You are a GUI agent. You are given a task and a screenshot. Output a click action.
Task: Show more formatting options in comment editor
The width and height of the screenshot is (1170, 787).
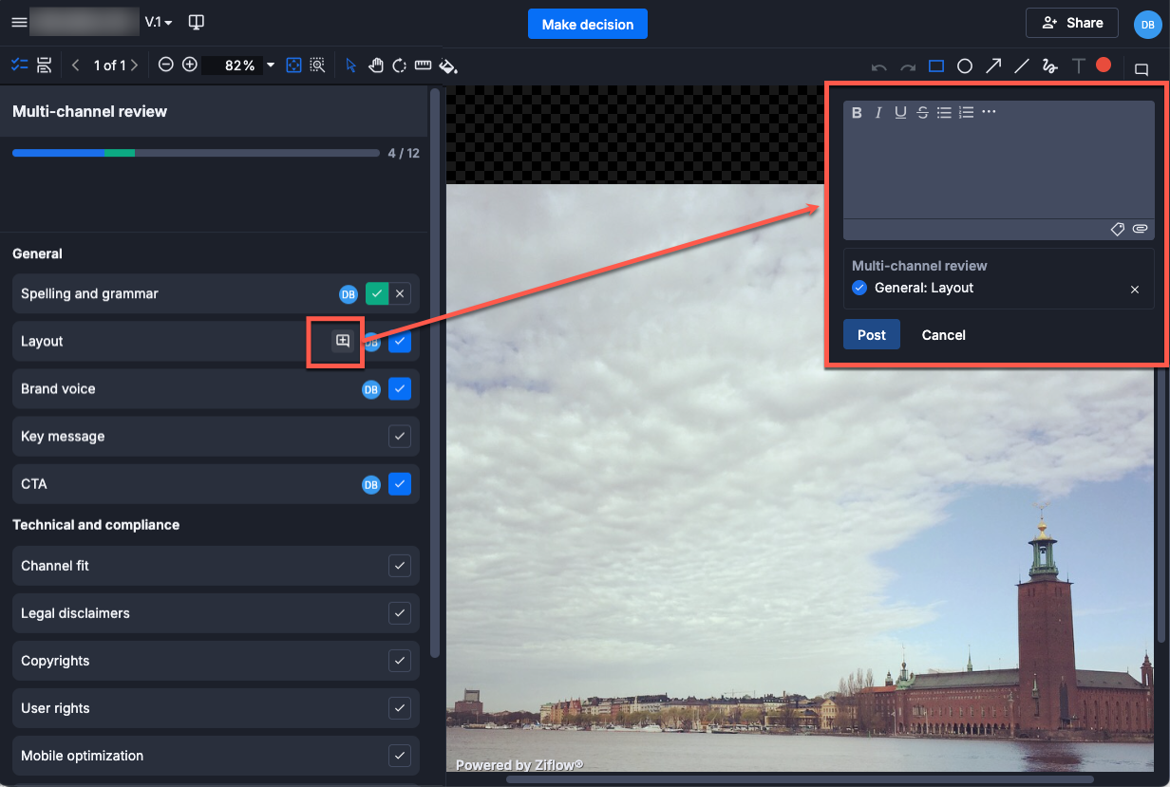(x=989, y=112)
